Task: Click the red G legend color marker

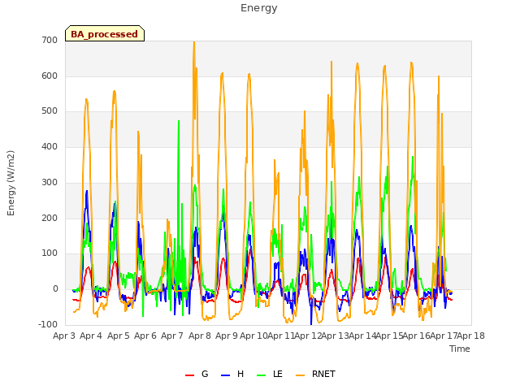Action: click(189, 375)
